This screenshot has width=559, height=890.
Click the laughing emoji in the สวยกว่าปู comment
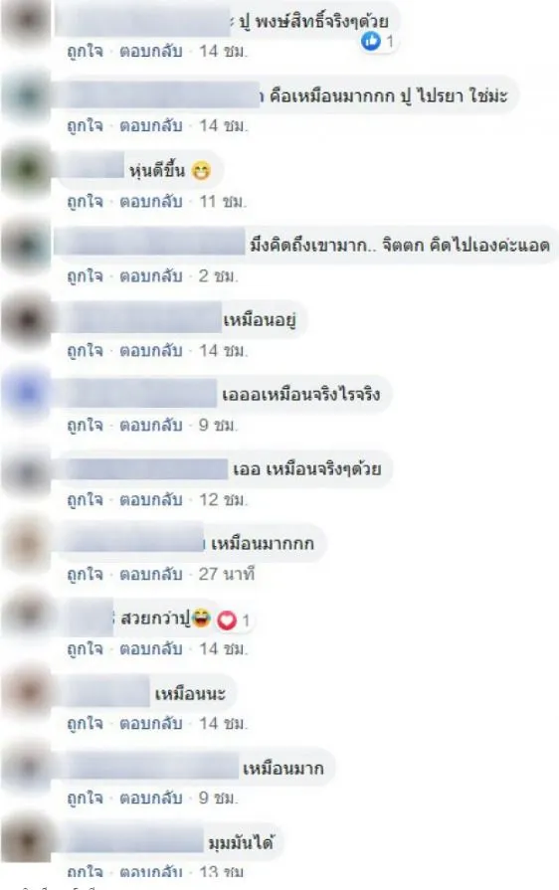(202, 617)
